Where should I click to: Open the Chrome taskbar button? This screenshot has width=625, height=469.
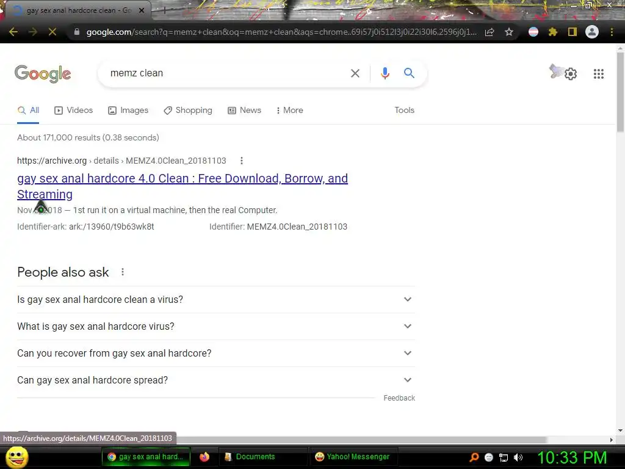[x=146, y=457]
